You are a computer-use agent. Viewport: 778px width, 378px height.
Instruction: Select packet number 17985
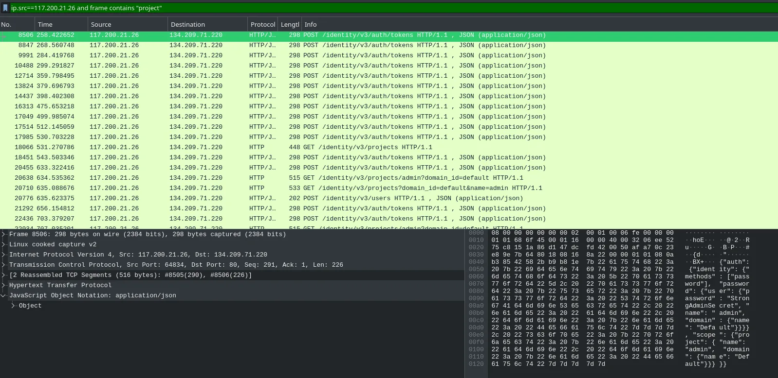pos(389,137)
